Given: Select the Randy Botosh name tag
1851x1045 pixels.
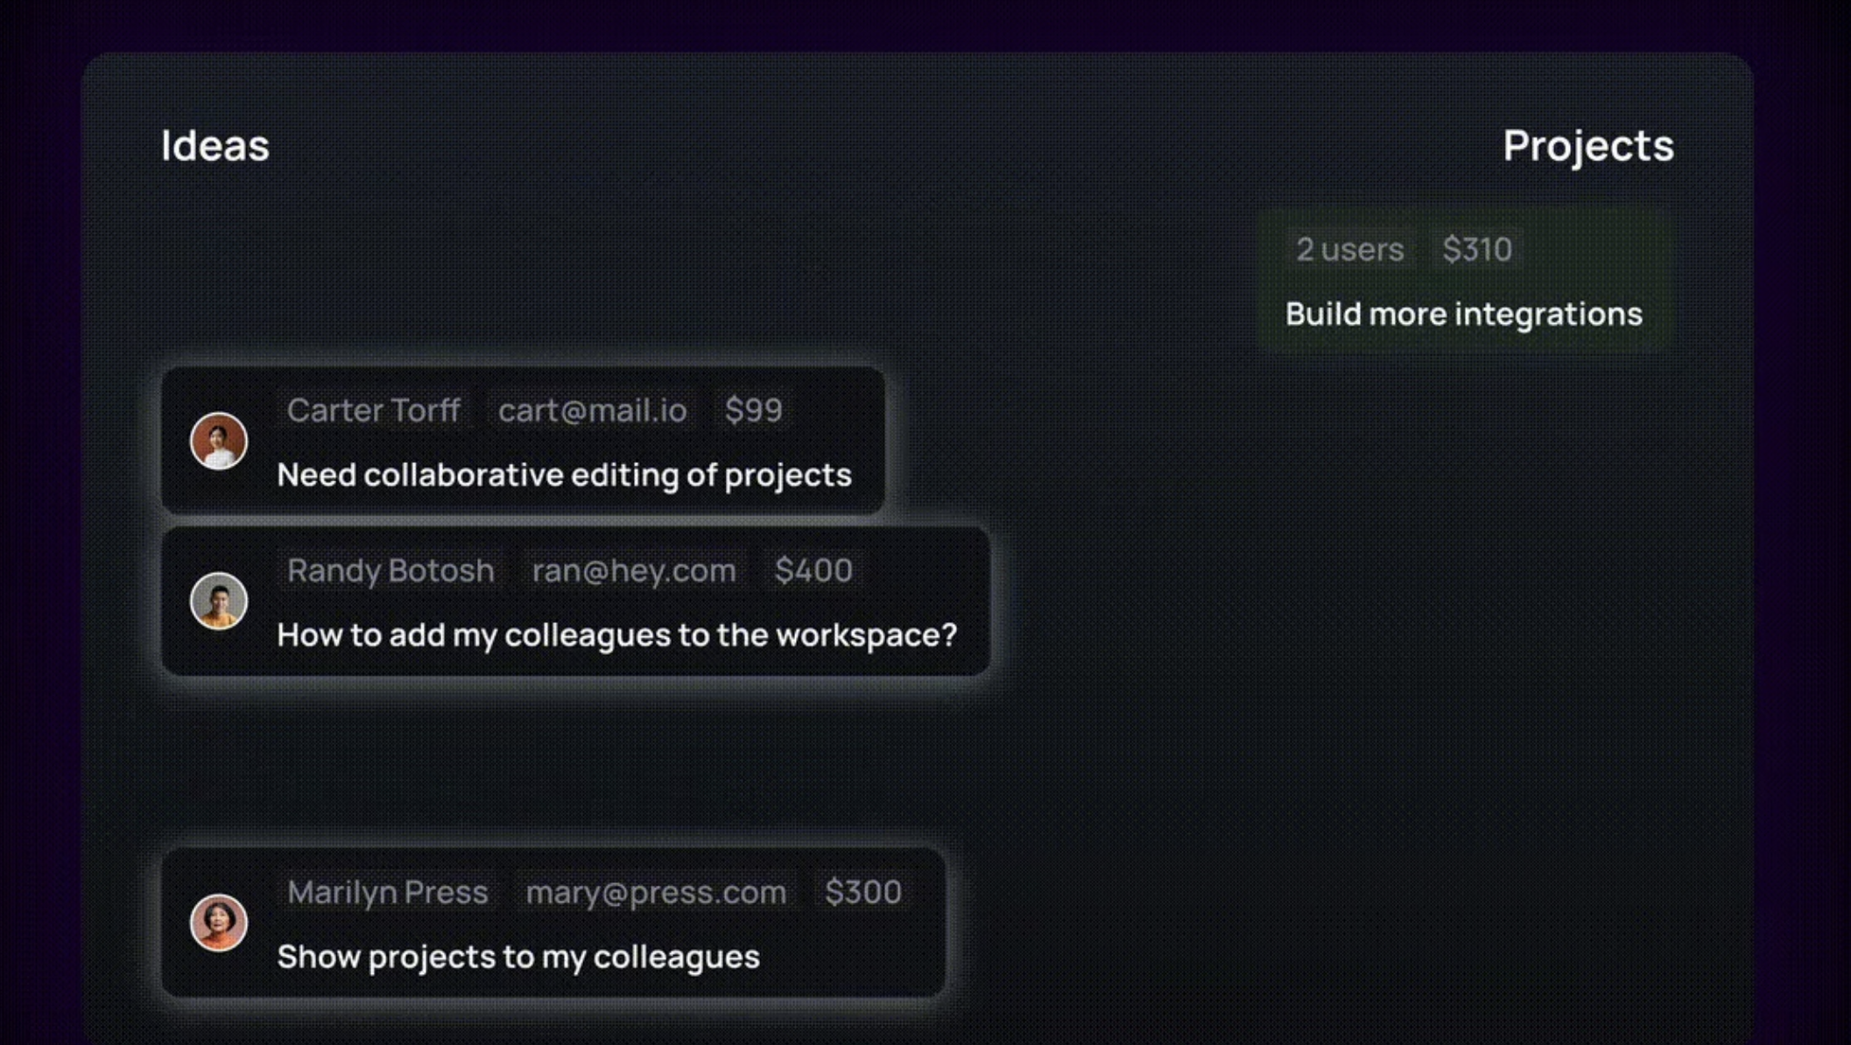Looking at the screenshot, I should click(x=391, y=571).
